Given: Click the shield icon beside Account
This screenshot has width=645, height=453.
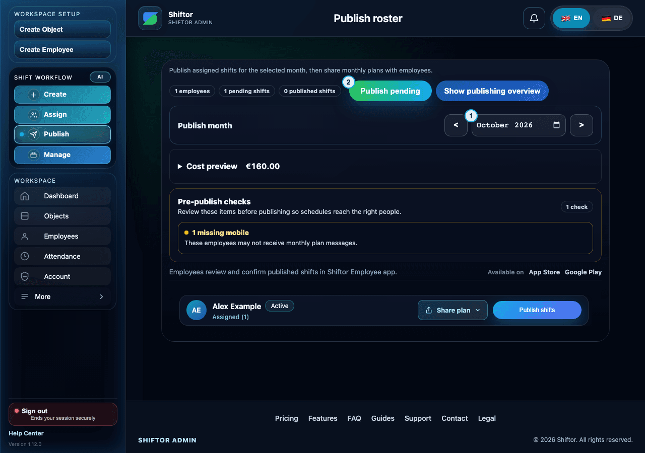Looking at the screenshot, I should [x=25, y=276].
